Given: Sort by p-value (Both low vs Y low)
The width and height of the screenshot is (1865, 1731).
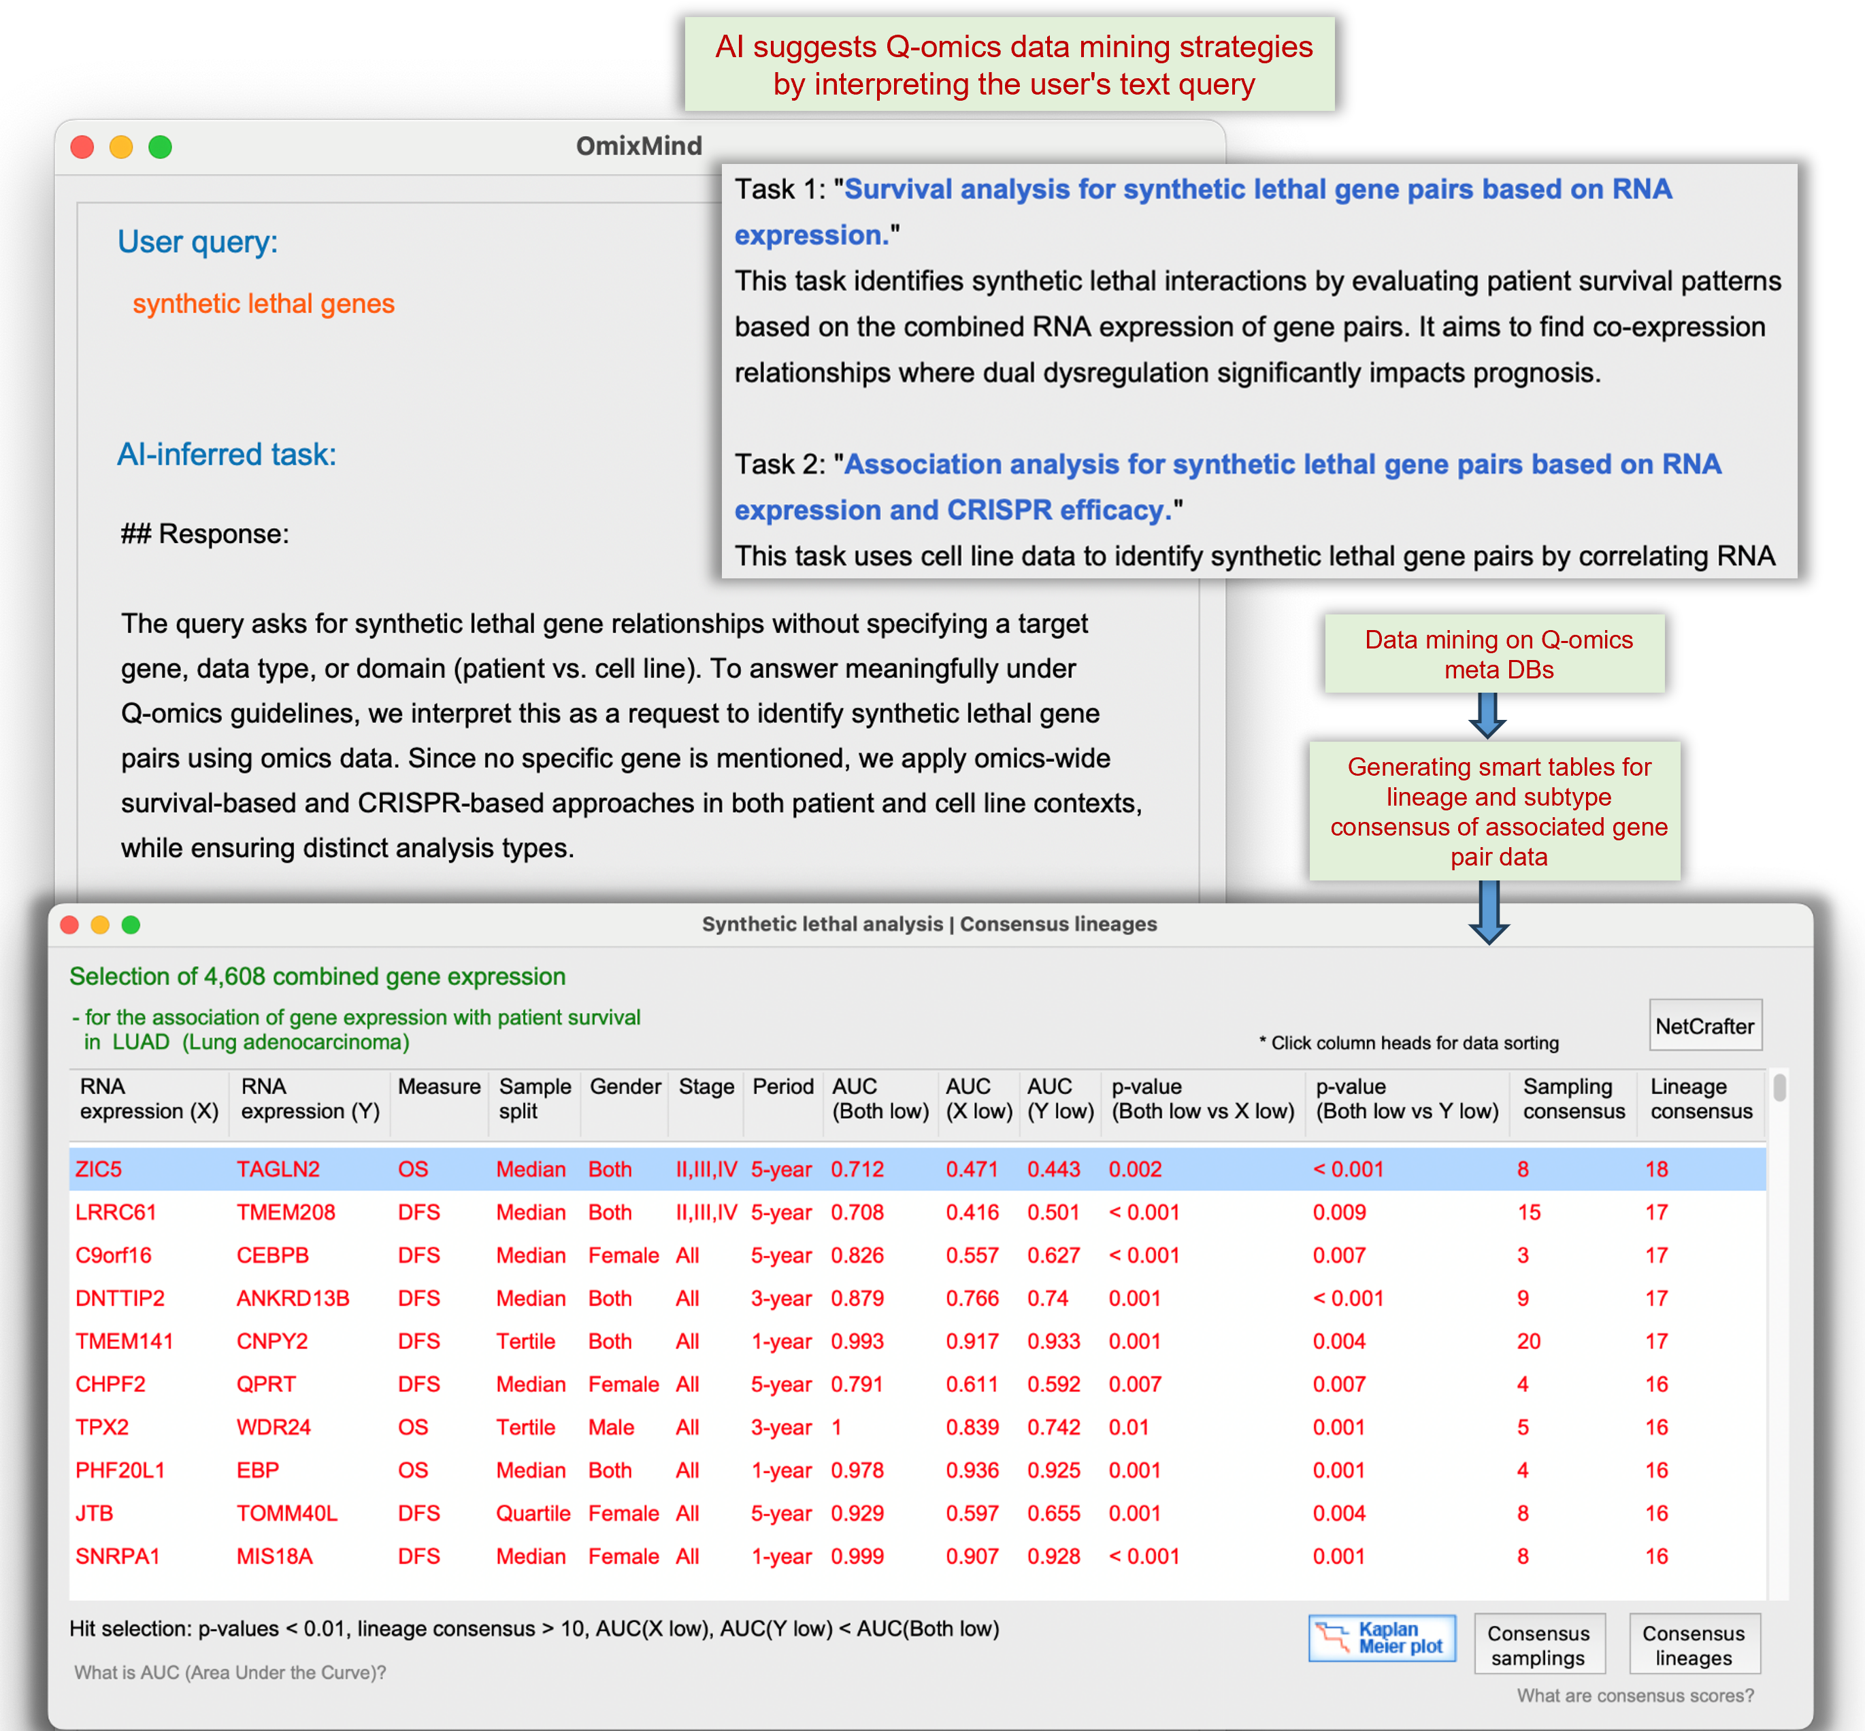Looking at the screenshot, I should (1407, 1099).
